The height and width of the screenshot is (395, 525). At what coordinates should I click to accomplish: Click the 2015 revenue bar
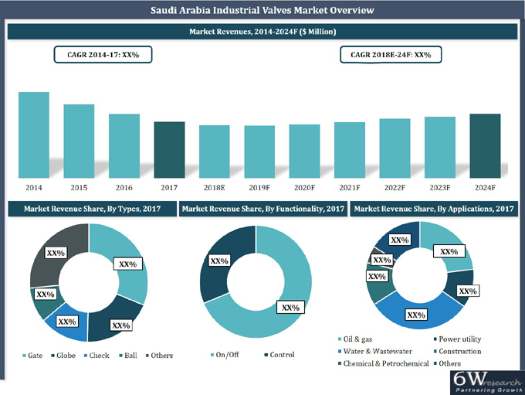pyautogui.click(x=79, y=141)
